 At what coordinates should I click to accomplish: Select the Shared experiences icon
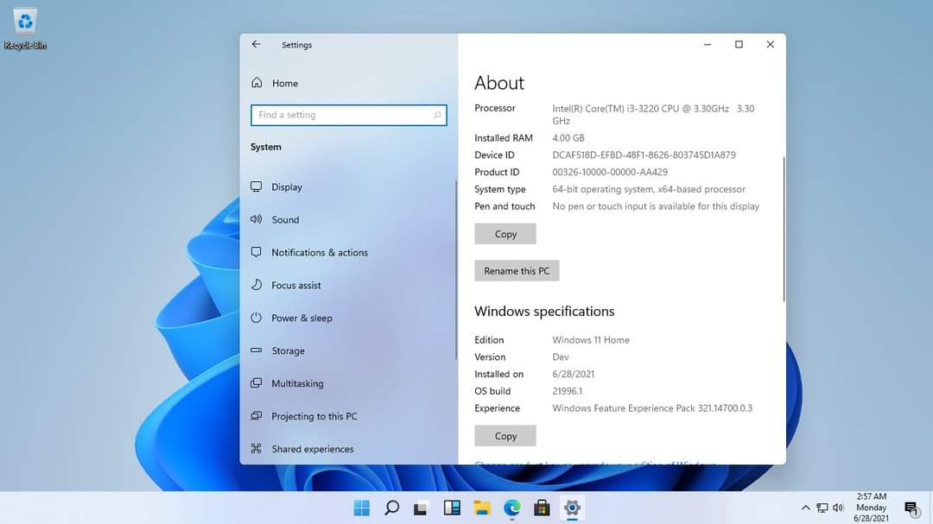point(256,448)
